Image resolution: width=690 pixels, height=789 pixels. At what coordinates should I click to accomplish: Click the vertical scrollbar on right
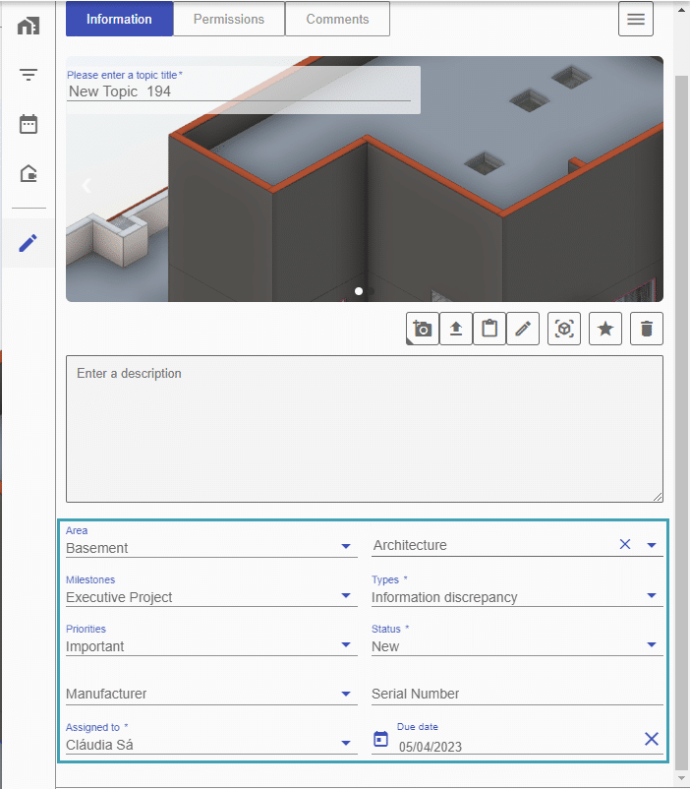coord(682,423)
